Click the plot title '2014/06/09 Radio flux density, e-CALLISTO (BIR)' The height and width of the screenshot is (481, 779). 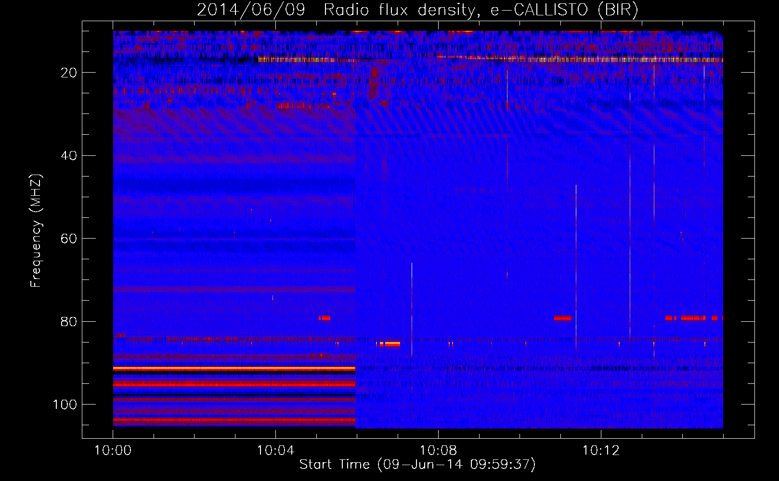tap(417, 10)
